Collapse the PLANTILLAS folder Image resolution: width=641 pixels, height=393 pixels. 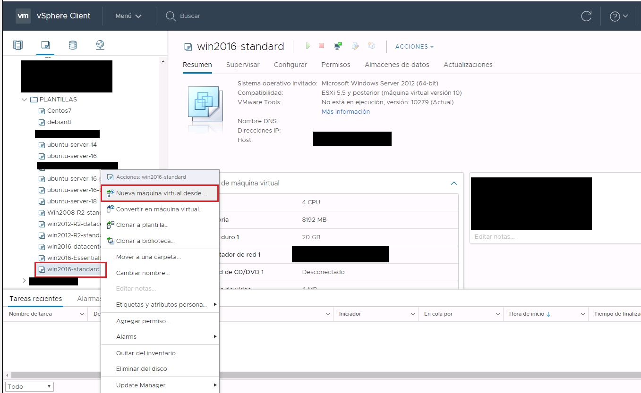25,100
